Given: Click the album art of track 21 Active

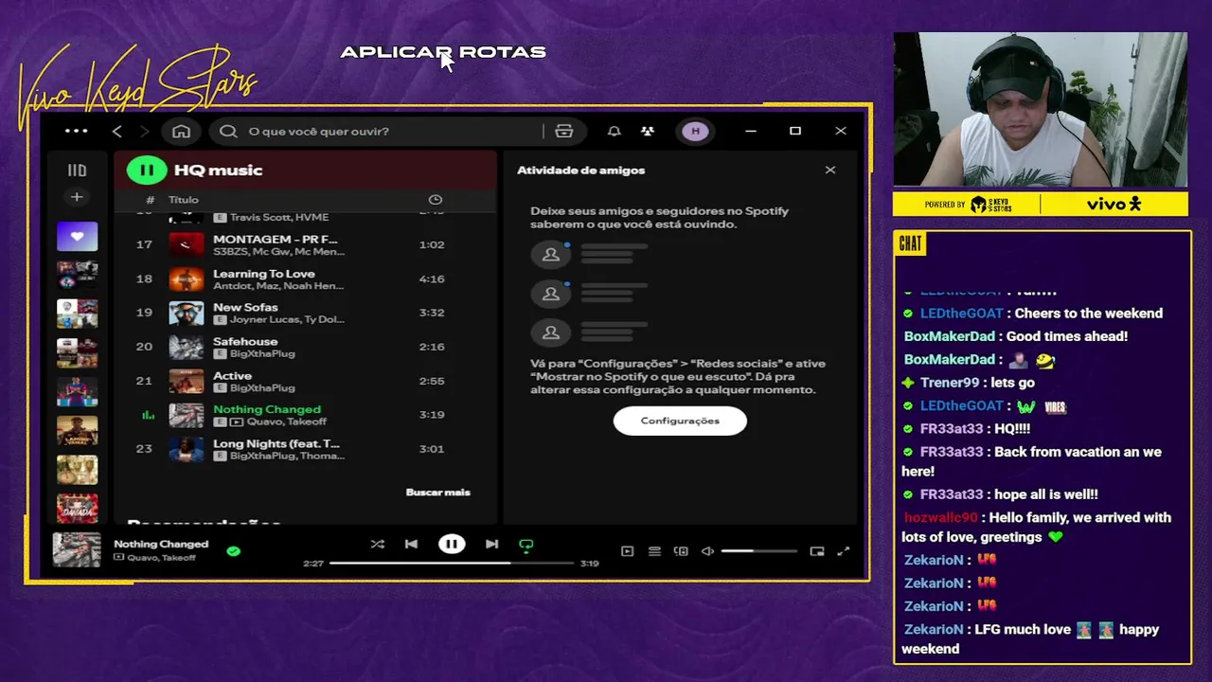Looking at the screenshot, I should (x=187, y=381).
